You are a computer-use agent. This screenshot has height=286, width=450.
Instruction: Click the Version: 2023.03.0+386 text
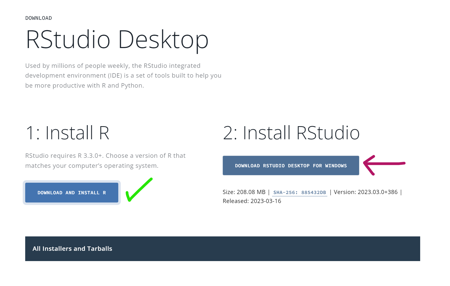click(365, 192)
